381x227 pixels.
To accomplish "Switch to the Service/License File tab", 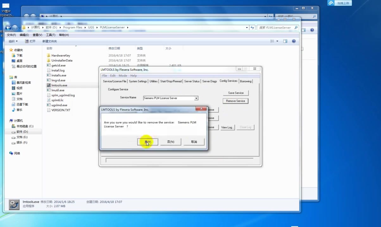I will pyautogui.click(x=115, y=81).
